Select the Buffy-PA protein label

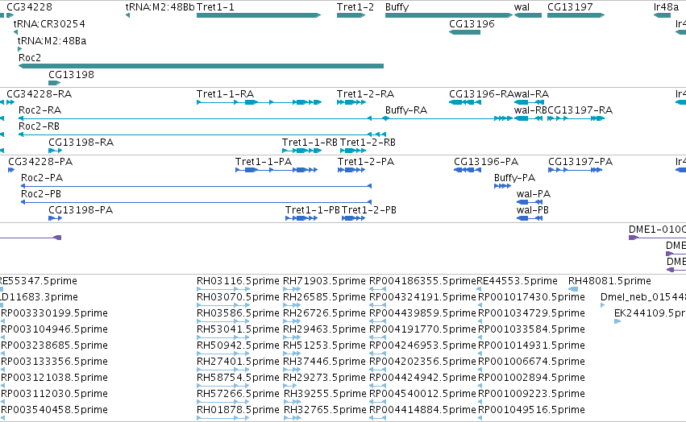(514, 178)
